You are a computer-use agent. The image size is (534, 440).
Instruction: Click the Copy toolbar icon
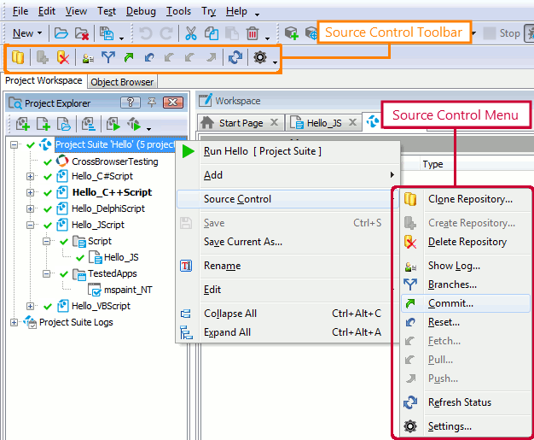212,33
